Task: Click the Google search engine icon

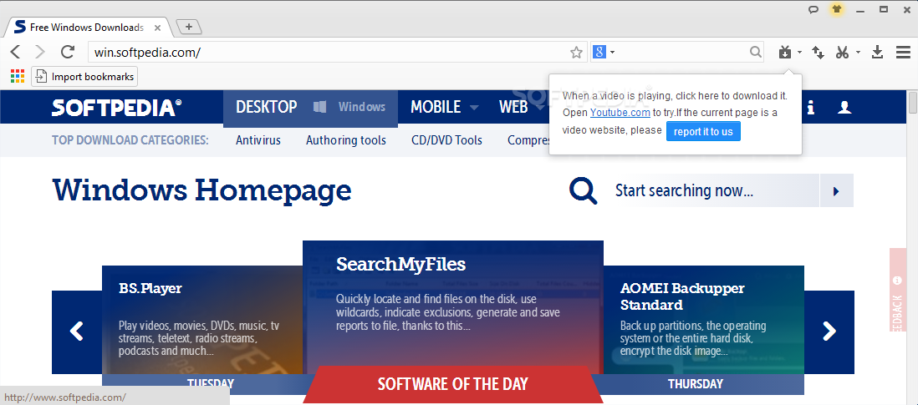Action: [x=599, y=52]
